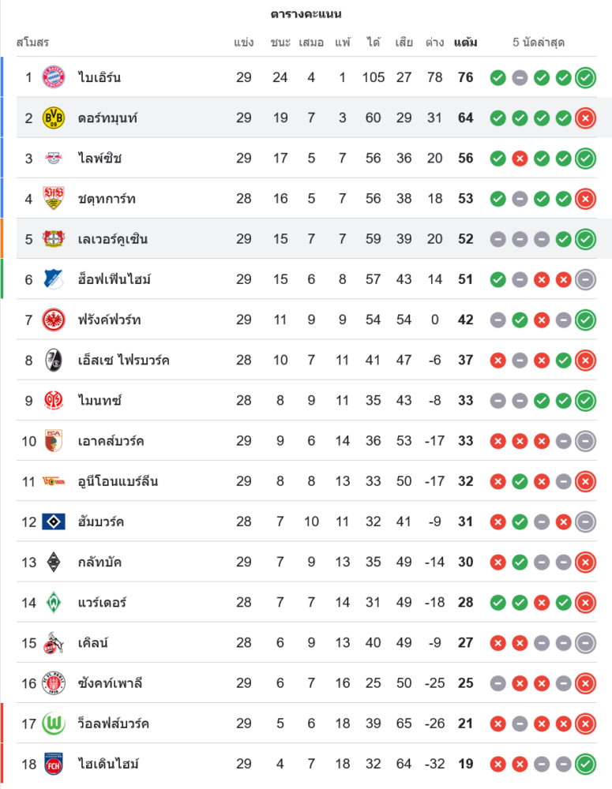Image resolution: width=612 pixels, height=789 pixels.
Task: Open team name ฮ็อฟเฟินไฮม์
Action: coord(115,279)
